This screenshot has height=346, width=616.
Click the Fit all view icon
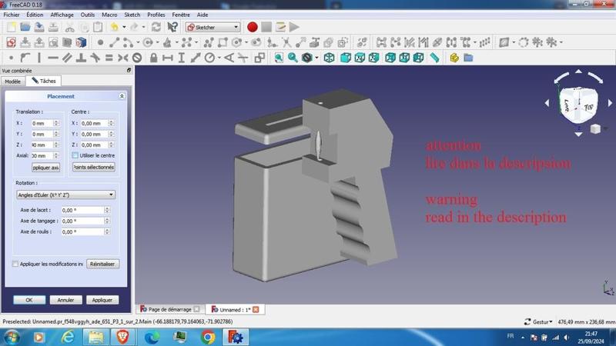pos(279,58)
